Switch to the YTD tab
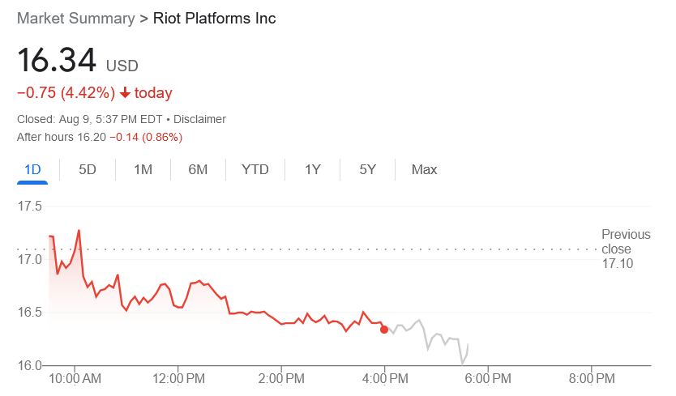Image resolution: width=676 pixels, height=396 pixels. click(255, 169)
